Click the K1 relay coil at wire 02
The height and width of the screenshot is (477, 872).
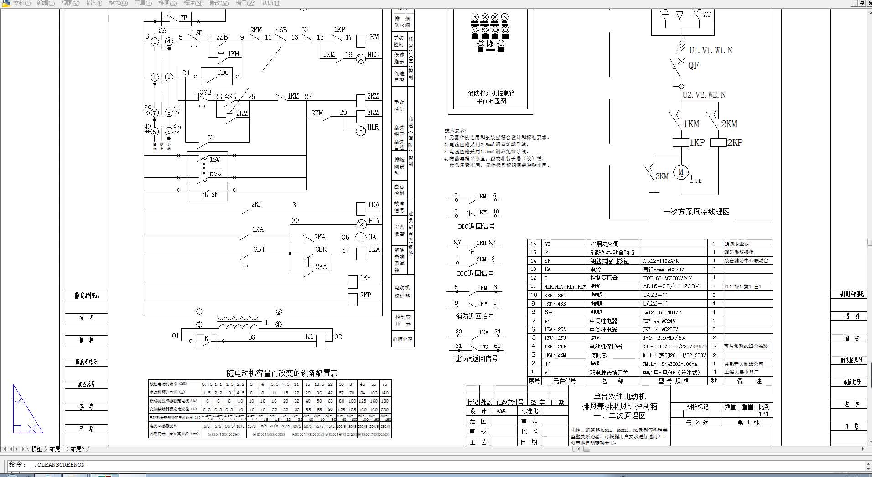(321, 340)
